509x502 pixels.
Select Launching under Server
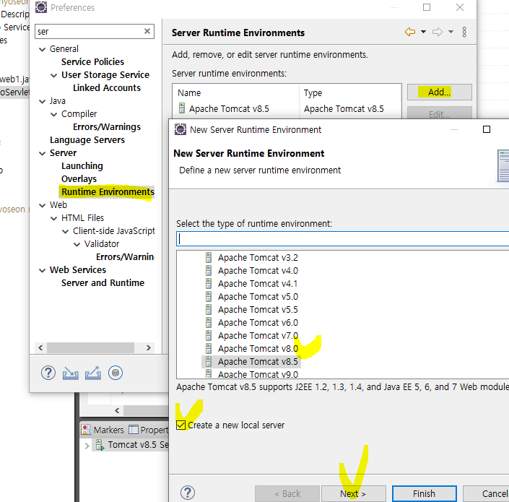click(x=82, y=165)
